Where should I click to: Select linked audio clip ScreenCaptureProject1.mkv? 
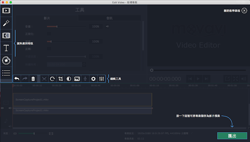(82, 110)
